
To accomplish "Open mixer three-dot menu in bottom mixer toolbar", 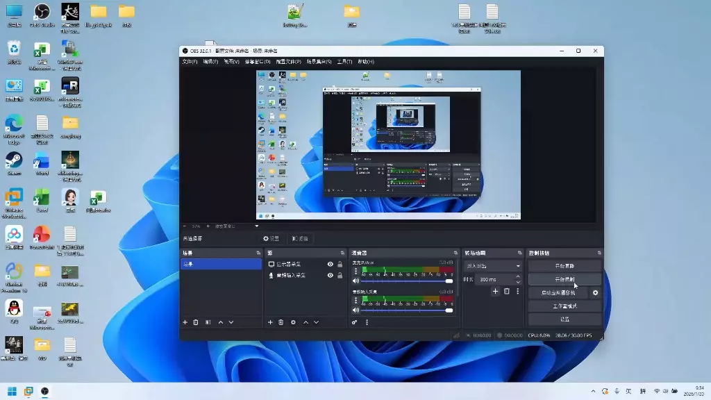I will point(367,322).
